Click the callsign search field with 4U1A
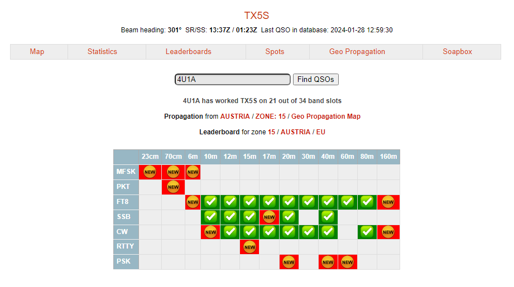 coord(232,80)
